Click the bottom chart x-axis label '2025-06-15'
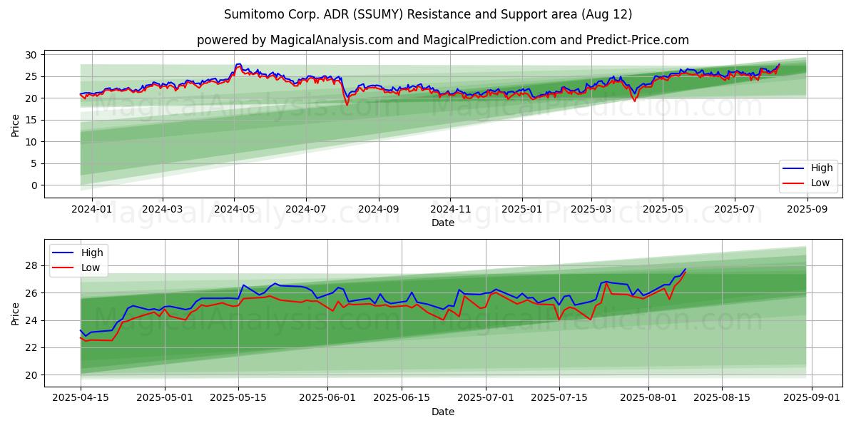This screenshot has height=428, width=856. pyautogui.click(x=400, y=399)
